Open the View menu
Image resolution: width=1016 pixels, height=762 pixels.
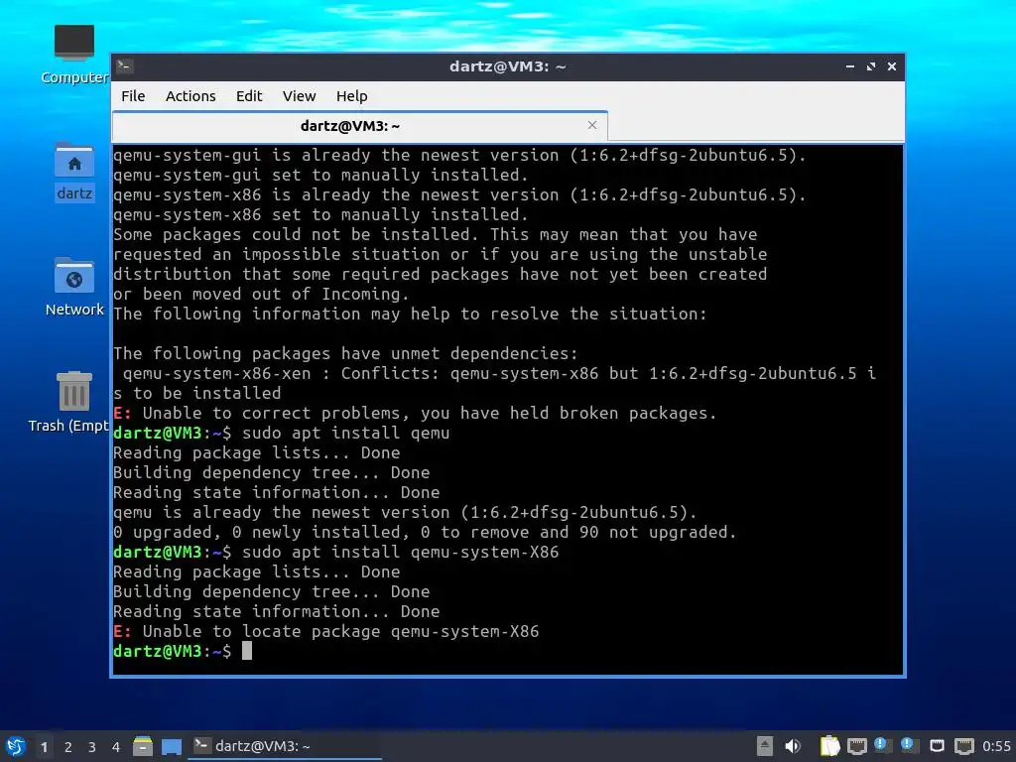(x=299, y=96)
